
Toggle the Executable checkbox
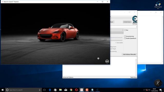pyautogui.click(x=116, y=43)
